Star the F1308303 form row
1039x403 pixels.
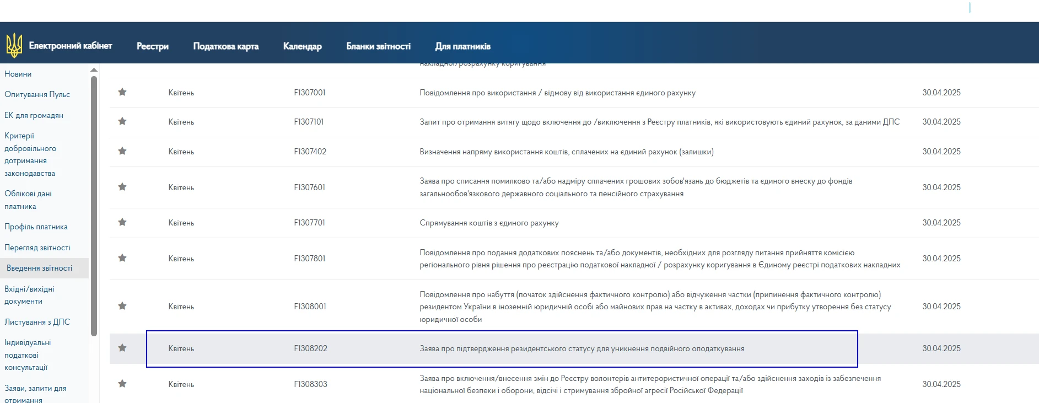(122, 384)
